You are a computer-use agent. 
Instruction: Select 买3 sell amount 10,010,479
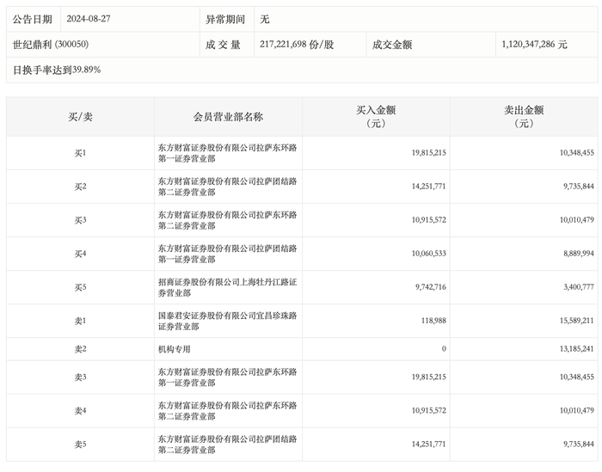pos(577,220)
